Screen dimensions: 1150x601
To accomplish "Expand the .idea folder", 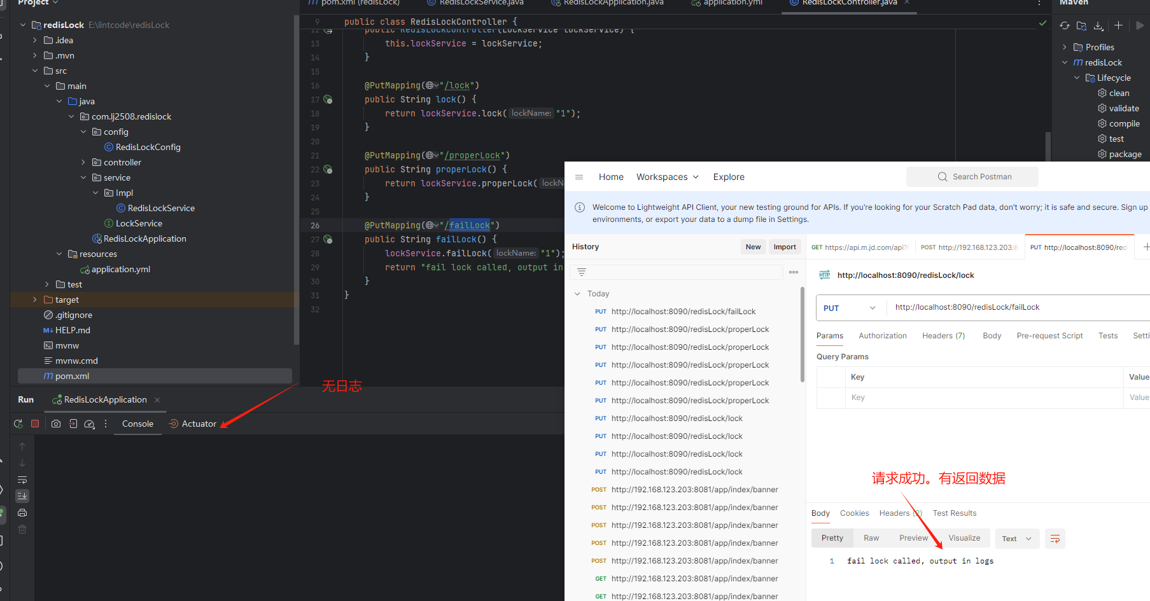I will click(x=35, y=40).
